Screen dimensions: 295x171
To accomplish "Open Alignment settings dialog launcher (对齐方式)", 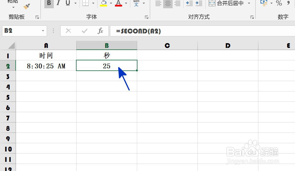I will click(252, 17).
